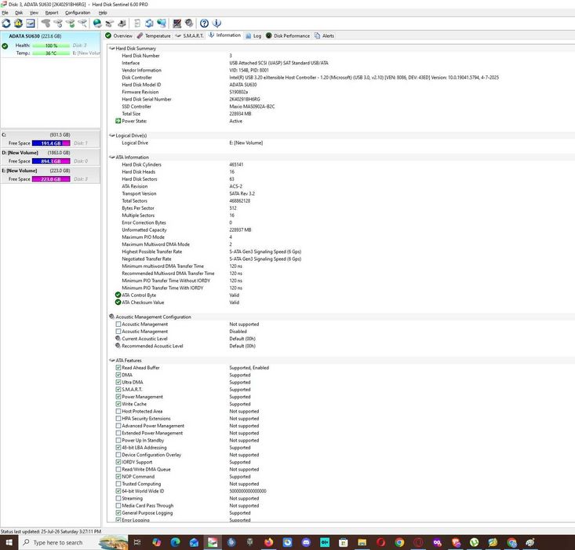Select the ADATA SU630 disk entry

click(50, 45)
